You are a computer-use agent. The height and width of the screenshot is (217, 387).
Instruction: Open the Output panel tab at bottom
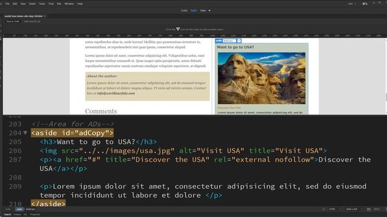coord(17,215)
